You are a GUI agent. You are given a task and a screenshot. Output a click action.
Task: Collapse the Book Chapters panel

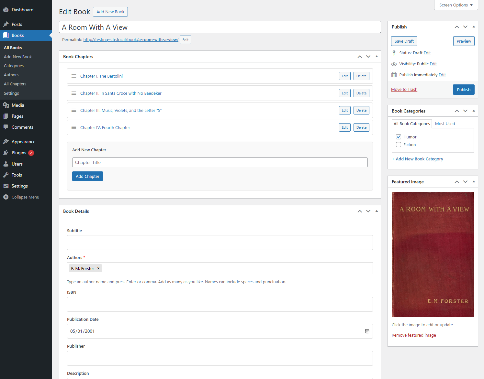[x=377, y=57]
